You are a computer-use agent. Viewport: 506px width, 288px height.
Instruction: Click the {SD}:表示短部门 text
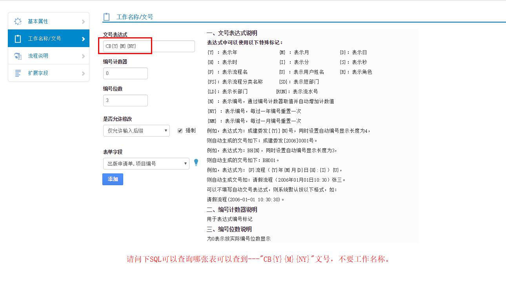tap(299, 82)
